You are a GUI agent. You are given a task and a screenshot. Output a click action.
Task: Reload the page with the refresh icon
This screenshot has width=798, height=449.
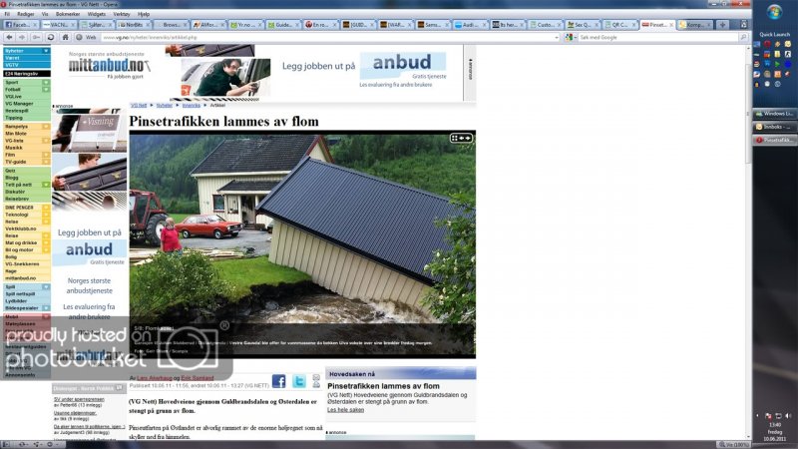pyautogui.click(x=51, y=36)
